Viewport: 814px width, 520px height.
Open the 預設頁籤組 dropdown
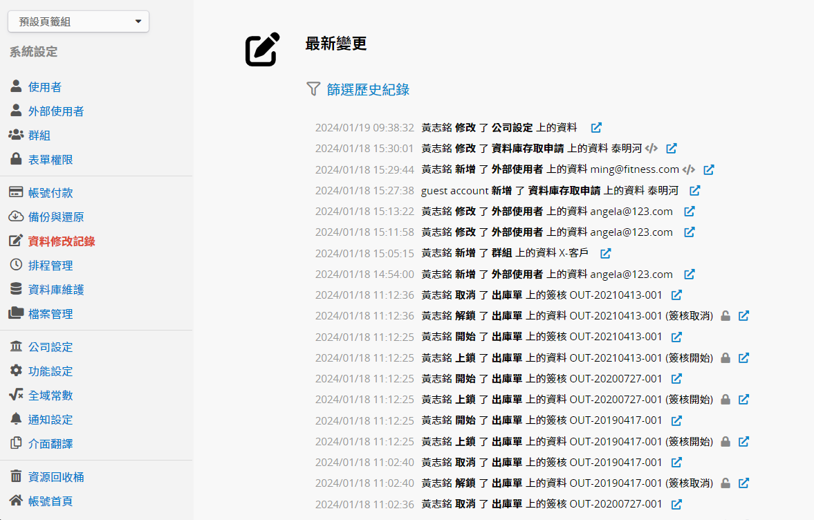pos(78,21)
